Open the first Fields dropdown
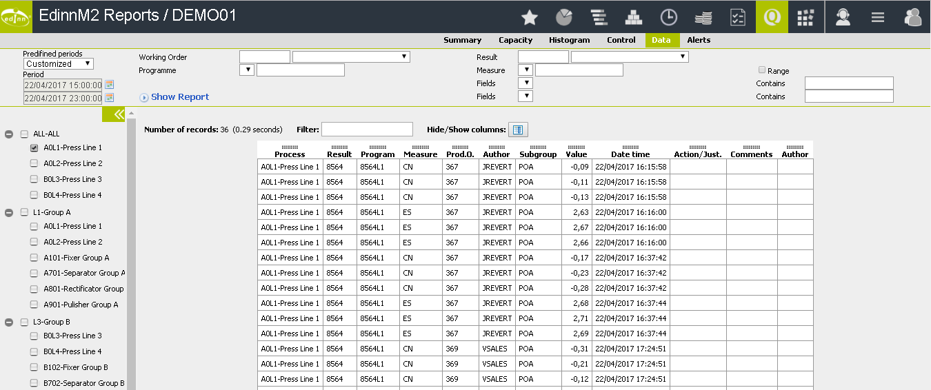The width and height of the screenshot is (931, 390). click(x=525, y=83)
